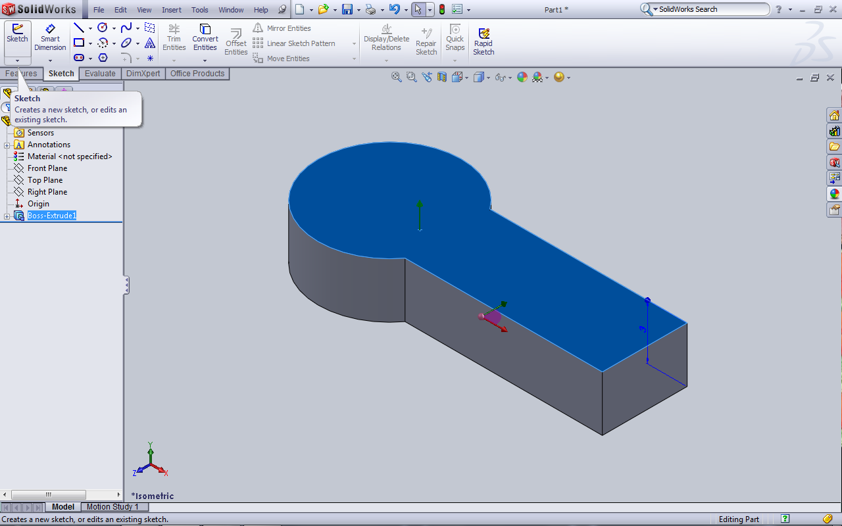Select the Top Plane in feature tree
This screenshot has width=842, height=526.
click(45, 180)
